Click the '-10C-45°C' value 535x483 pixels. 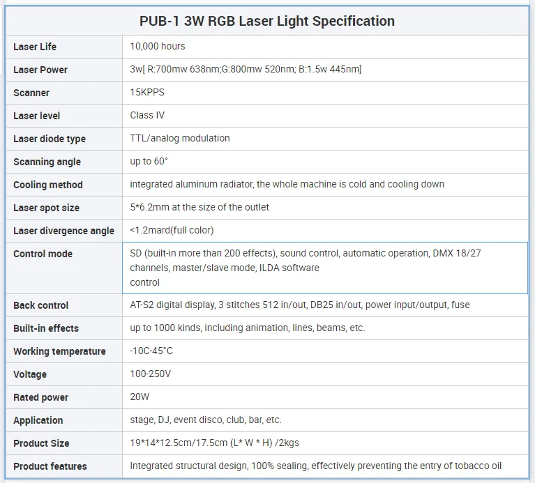coord(151,351)
